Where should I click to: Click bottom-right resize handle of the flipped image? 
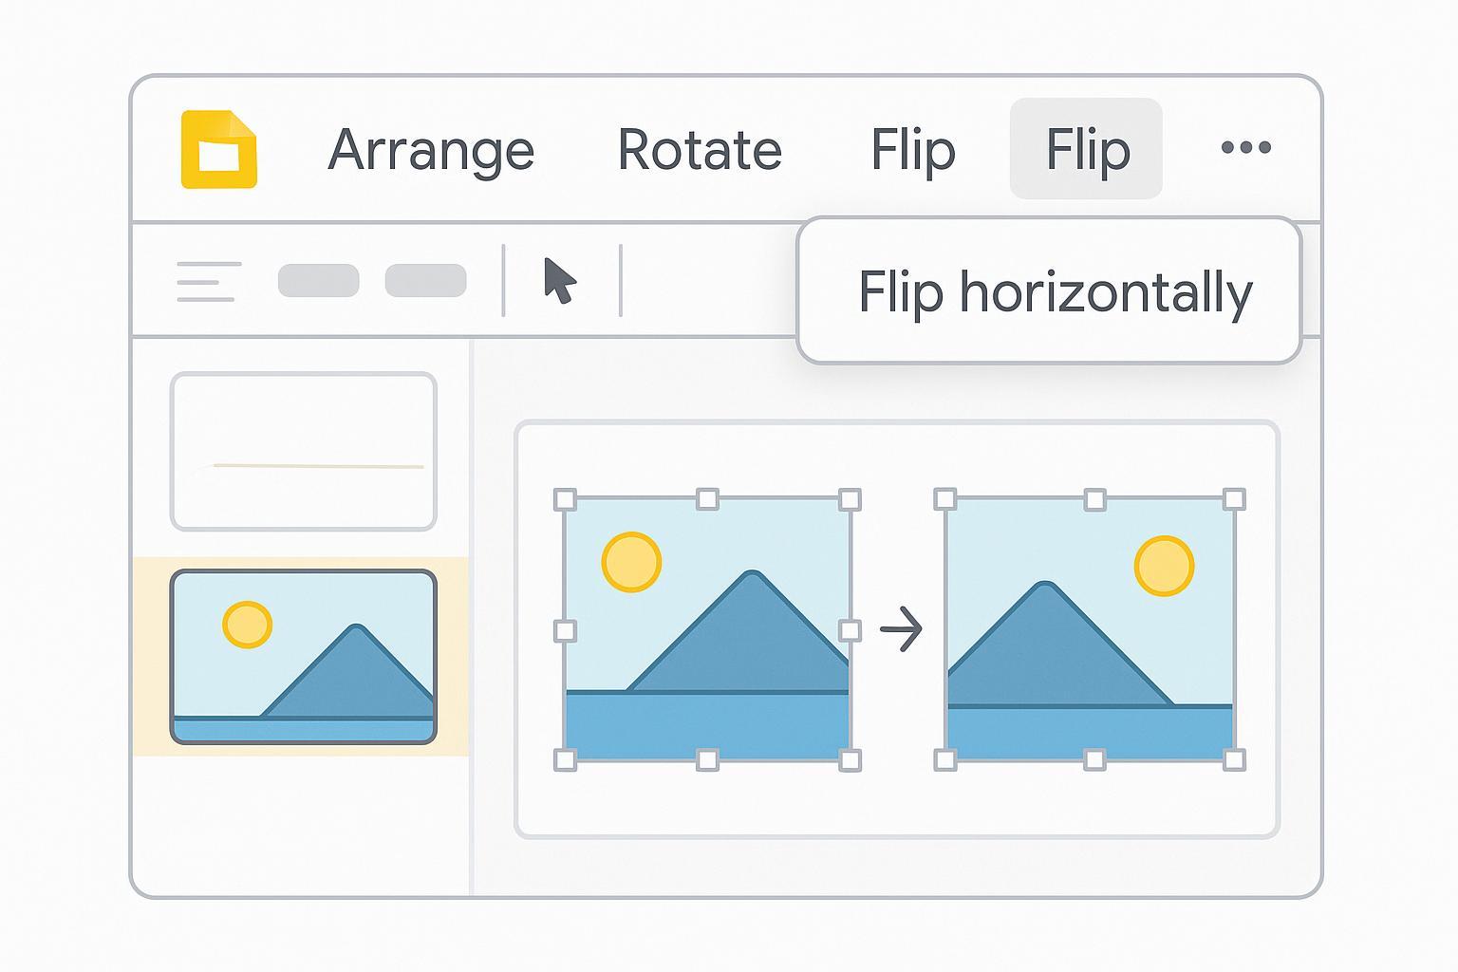tap(1234, 759)
